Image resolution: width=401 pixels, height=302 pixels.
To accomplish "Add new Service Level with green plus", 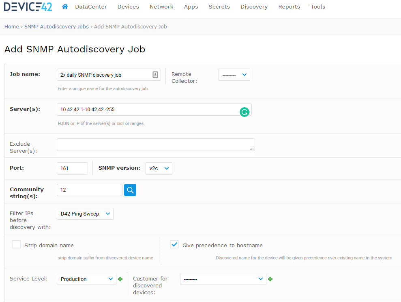I will [120, 279].
